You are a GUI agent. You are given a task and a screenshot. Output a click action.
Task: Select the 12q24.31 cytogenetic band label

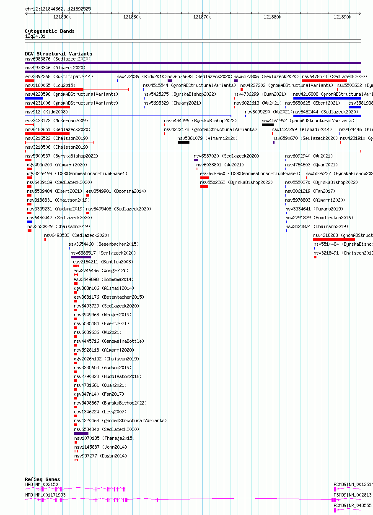pos(35,36)
